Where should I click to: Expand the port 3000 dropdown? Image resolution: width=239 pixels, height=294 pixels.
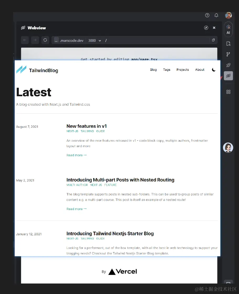pyautogui.click(x=95, y=40)
